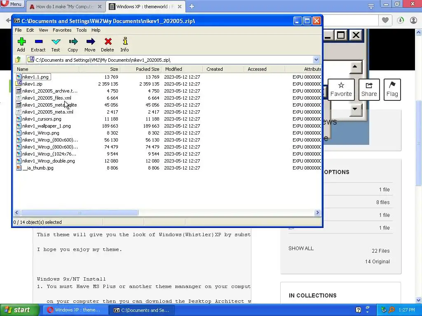The image size is (422, 316).
Task: Click the Extract toolbar icon
Action: 38,44
